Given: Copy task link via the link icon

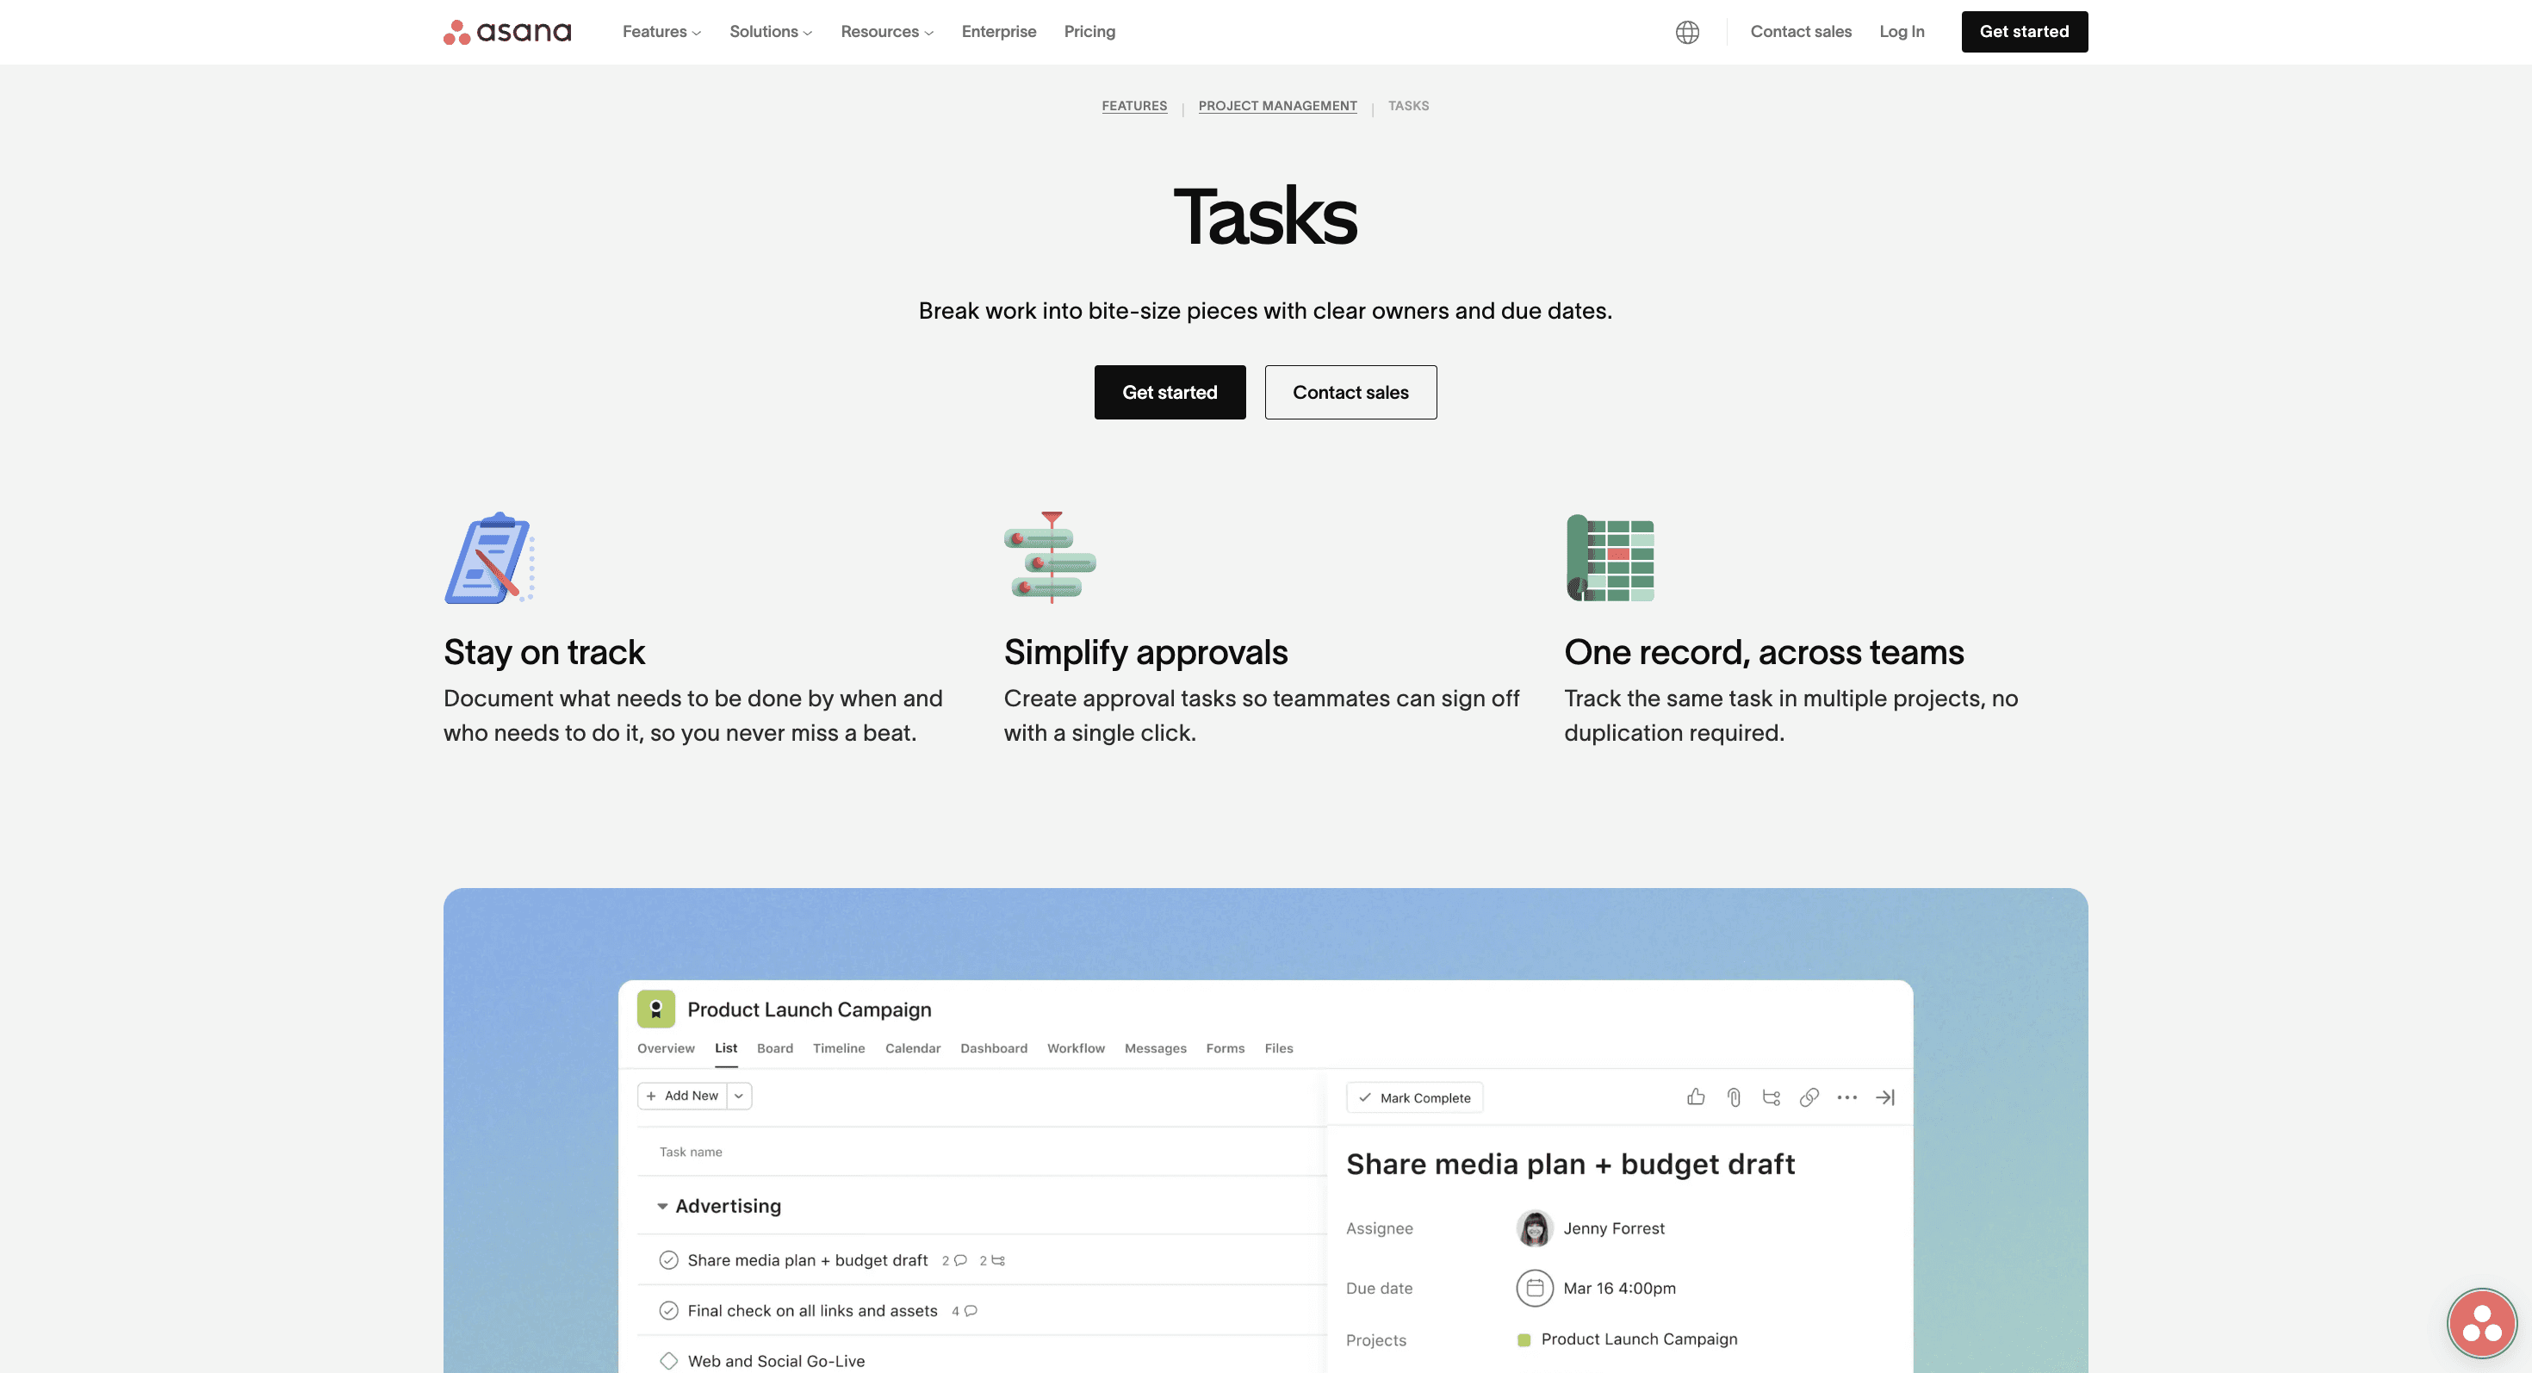Looking at the screenshot, I should [x=1809, y=1097].
